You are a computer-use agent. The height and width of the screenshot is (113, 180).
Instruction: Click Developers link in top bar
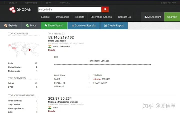31,3
